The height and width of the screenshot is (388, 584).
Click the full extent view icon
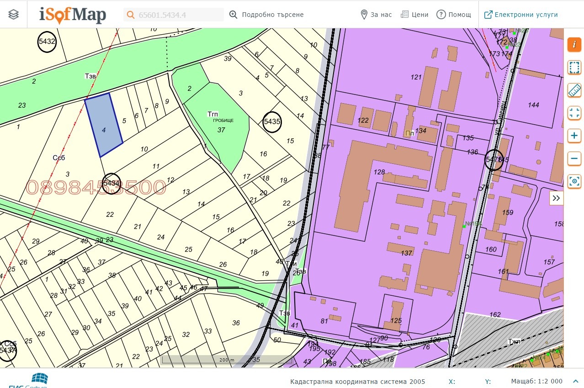pyautogui.click(x=574, y=113)
